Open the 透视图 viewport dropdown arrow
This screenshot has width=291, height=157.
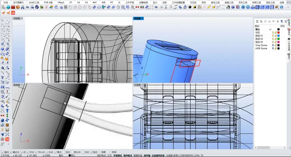coord(143,19)
